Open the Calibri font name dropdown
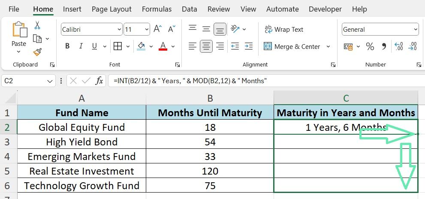425x199 pixels. (x=119, y=29)
